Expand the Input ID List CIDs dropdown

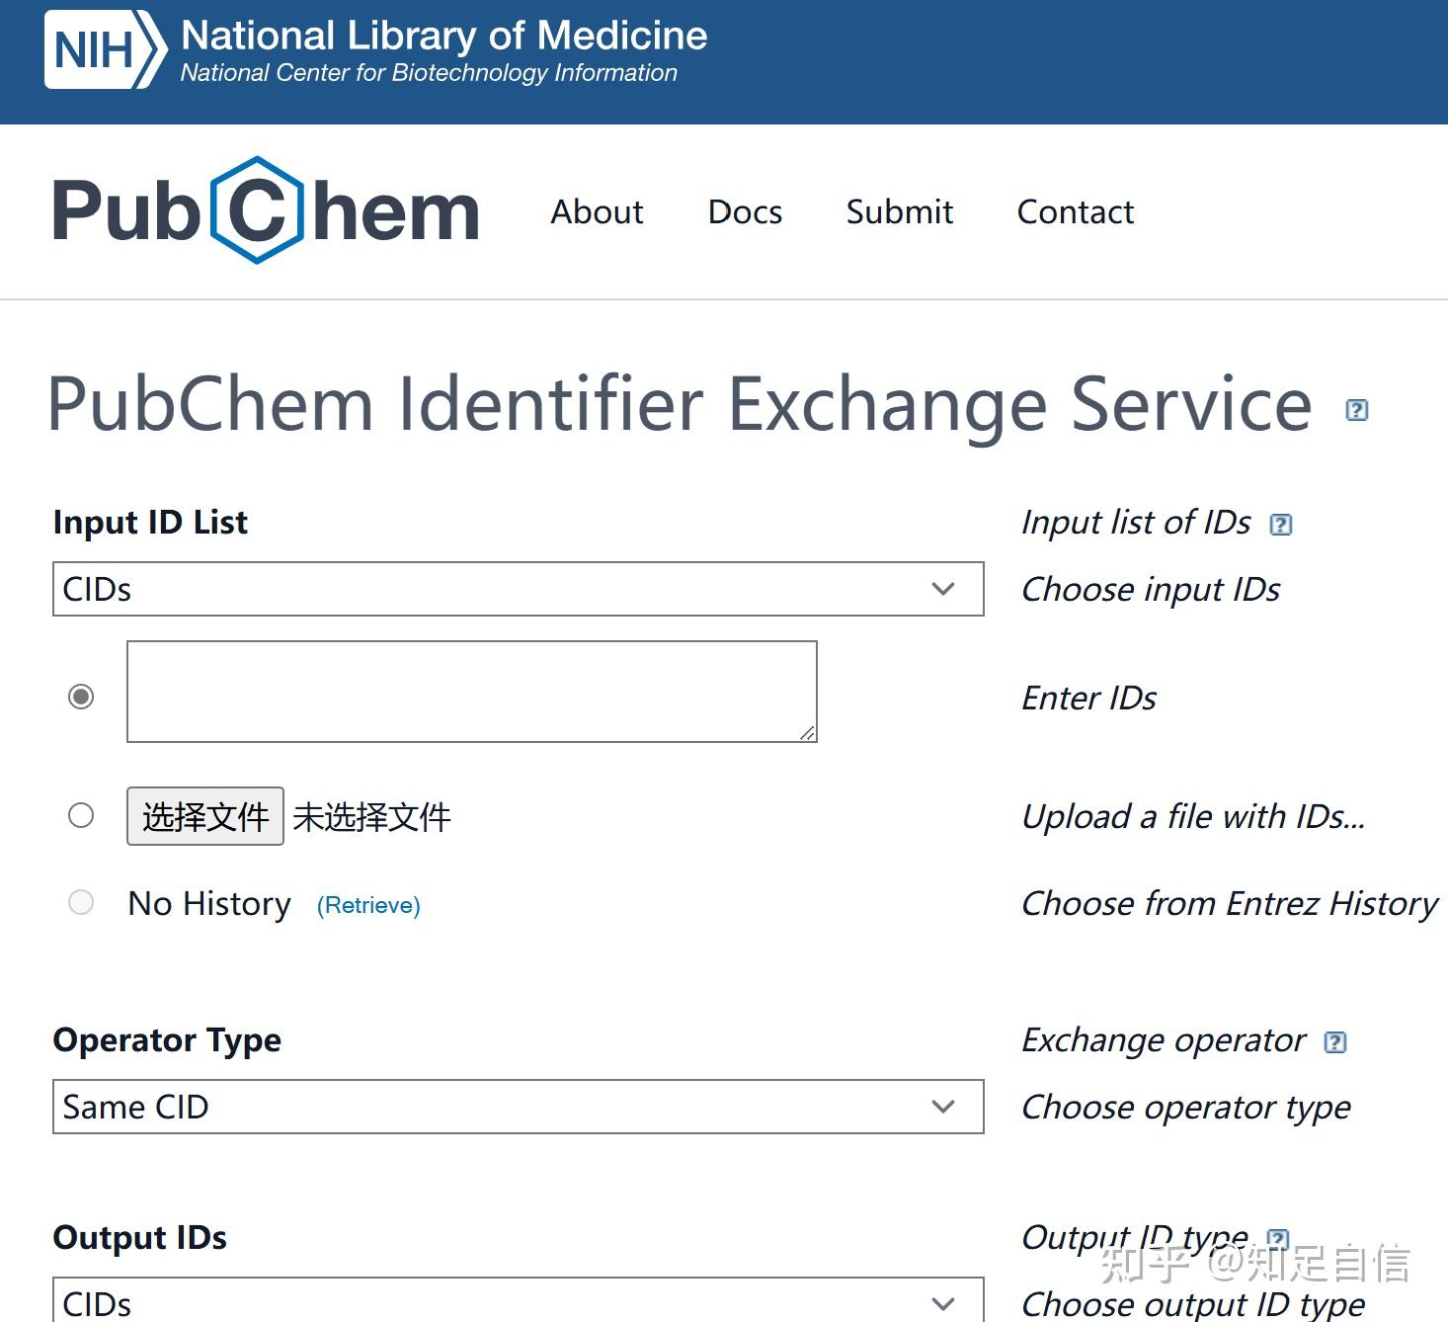[518, 589]
